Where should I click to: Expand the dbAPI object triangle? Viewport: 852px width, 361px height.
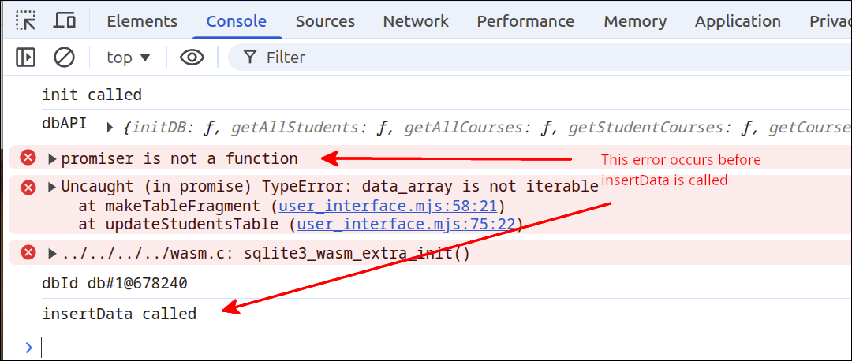[110, 127]
